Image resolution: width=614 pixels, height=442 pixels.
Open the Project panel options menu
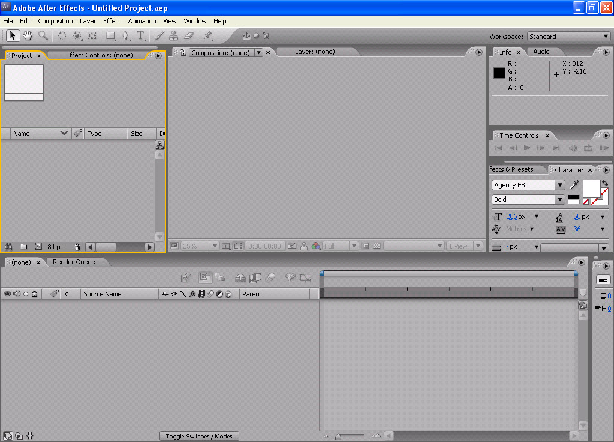tap(158, 56)
